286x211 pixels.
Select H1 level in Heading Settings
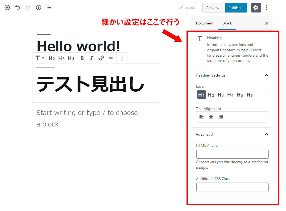[x=201, y=95]
